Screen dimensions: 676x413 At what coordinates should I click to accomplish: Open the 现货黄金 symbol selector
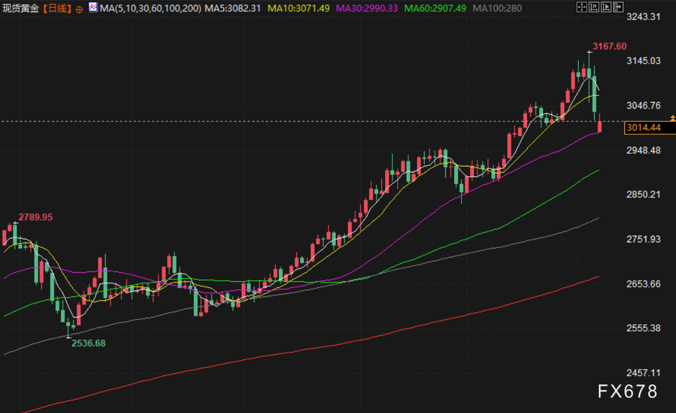click(22, 8)
